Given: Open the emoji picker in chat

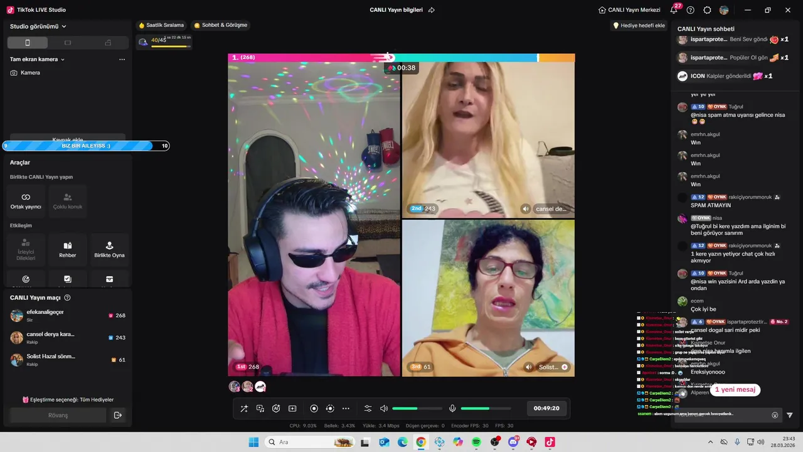Looking at the screenshot, I should (775, 415).
